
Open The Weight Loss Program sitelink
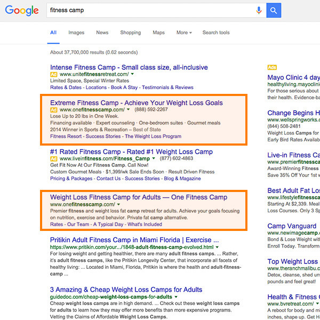[x=153, y=137]
